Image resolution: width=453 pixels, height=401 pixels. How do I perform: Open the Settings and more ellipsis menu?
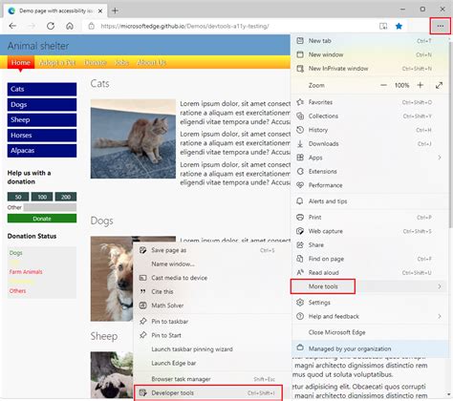click(x=441, y=26)
